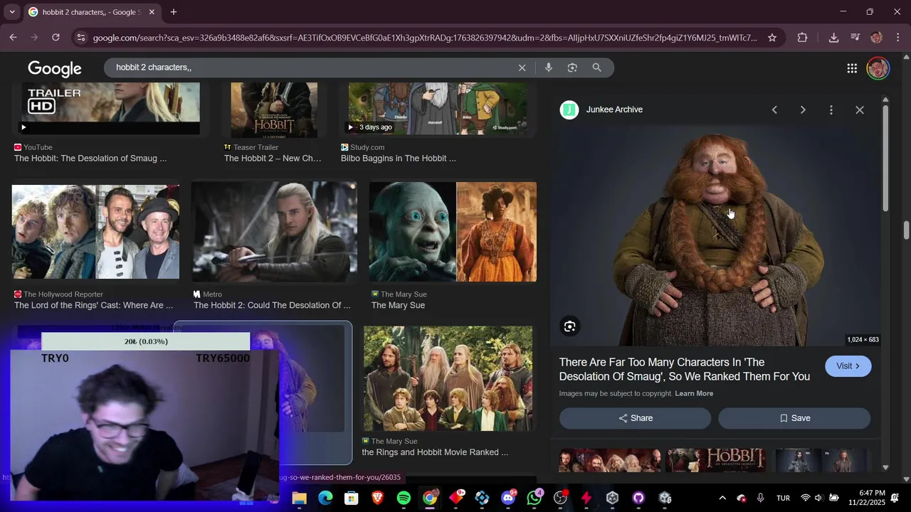Search inside the image with the Lens icon
This screenshot has height=512, width=911.
[569, 326]
